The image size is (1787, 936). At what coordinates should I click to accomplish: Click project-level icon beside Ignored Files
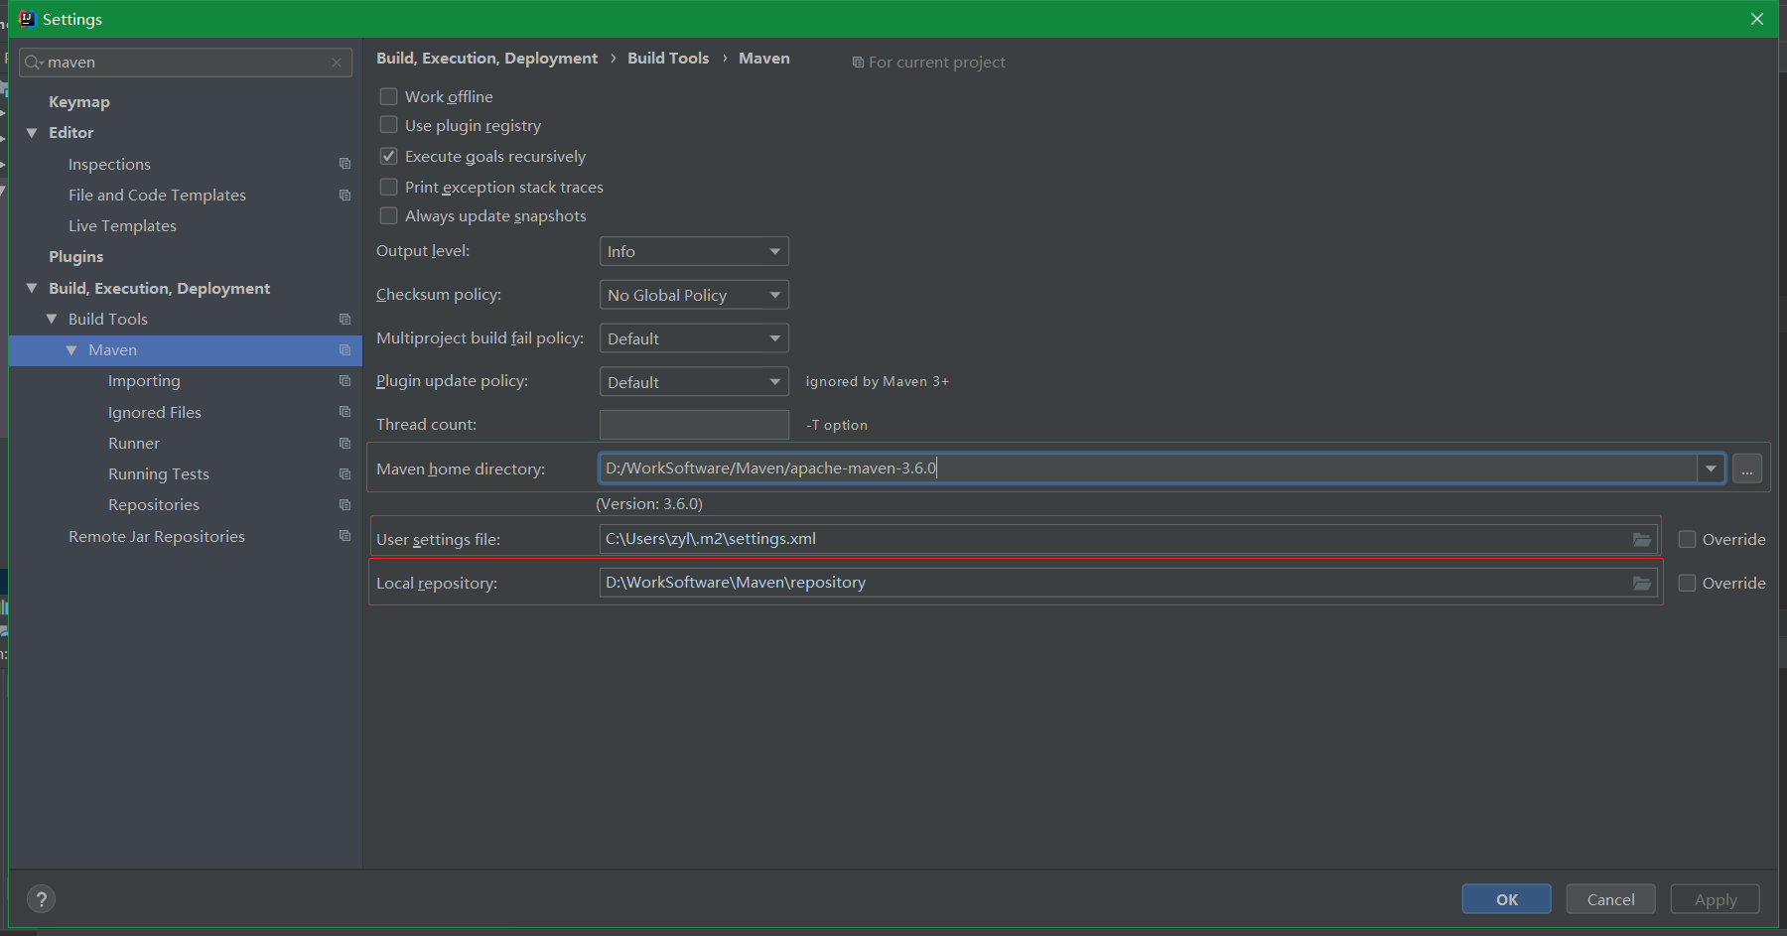pyautogui.click(x=344, y=412)
